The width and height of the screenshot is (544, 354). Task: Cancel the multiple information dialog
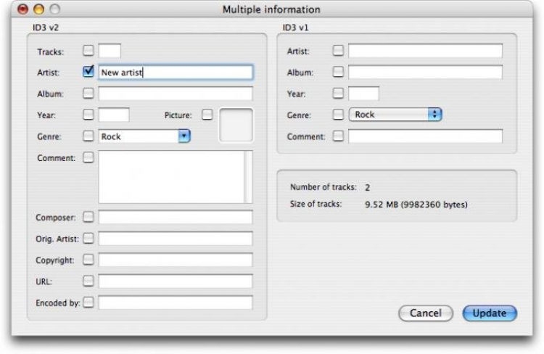pos(426,313)
